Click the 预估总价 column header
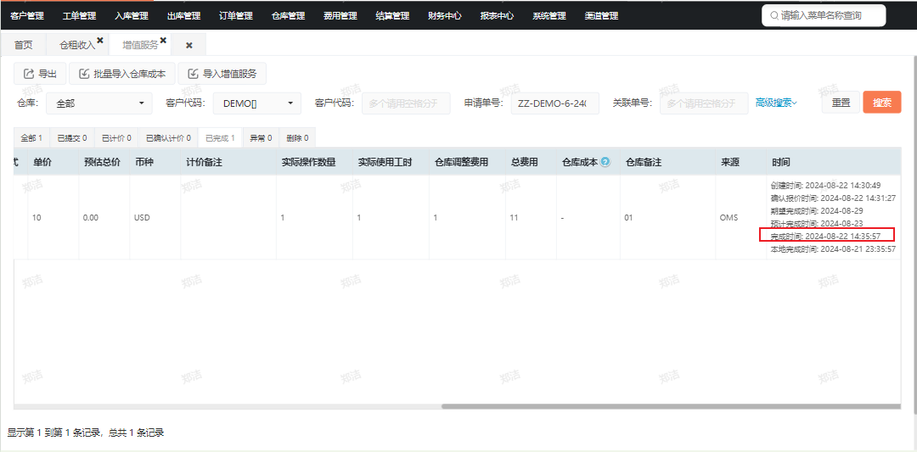Image resolution: width=917 pixels, height=452 pixels. pyautogui.click(x=103, y=162)
